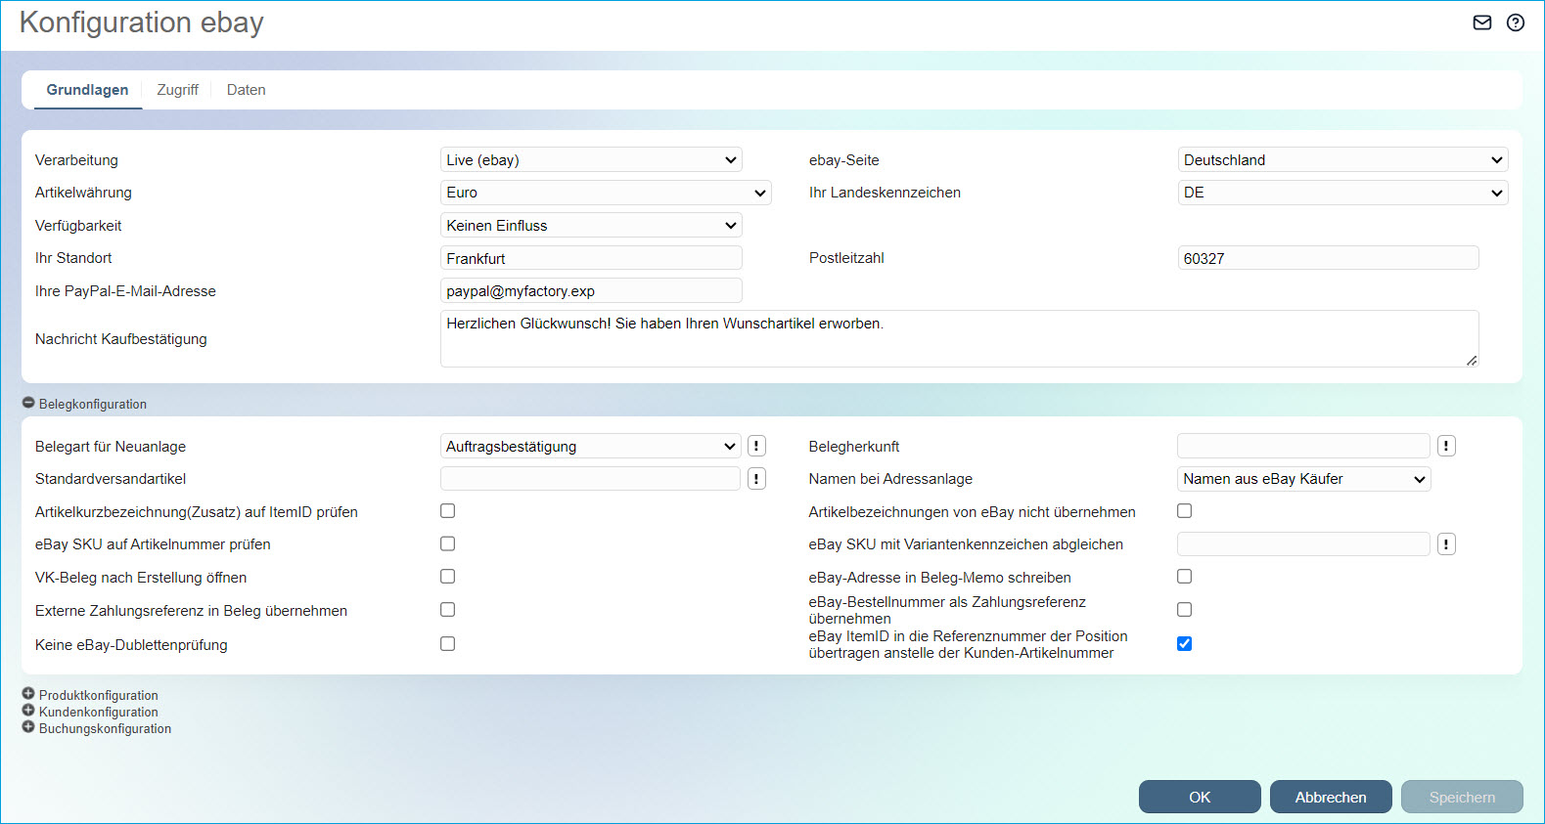Image resolution: width=1545 pixels, height=824 pixels.
Task: Click the Postleitzahl field with 60327
Action: pyautogui.click(x=1328, y=258)
